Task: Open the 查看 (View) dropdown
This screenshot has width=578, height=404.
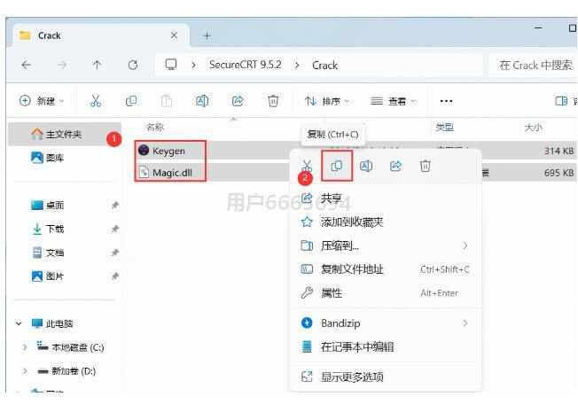Action: [393, 100]
